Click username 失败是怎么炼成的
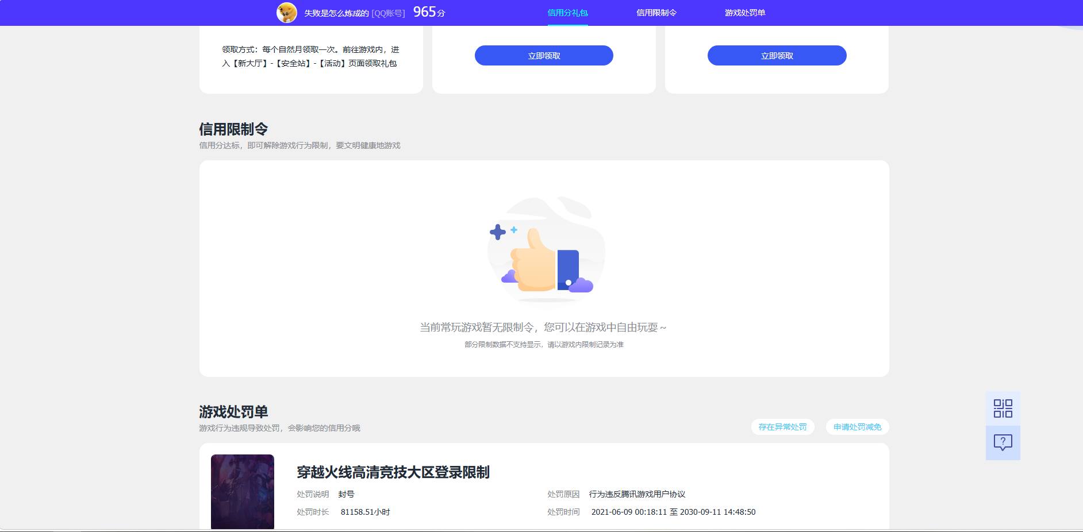 (336, 13)
